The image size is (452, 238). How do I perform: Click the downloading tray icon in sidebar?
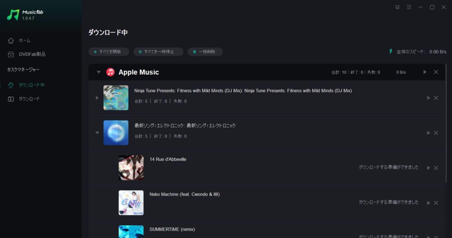11,85
